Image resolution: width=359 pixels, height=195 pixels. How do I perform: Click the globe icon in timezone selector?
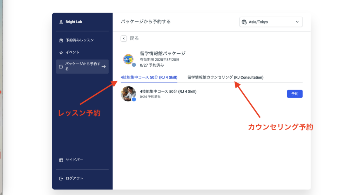[x=244, y=22]
